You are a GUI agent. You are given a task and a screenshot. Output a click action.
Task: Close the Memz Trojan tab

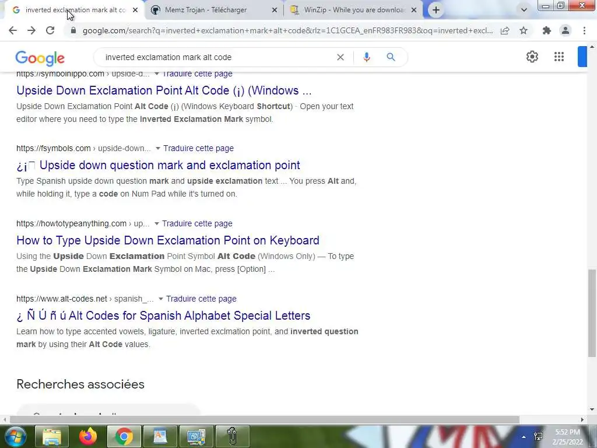coord(274,10)
